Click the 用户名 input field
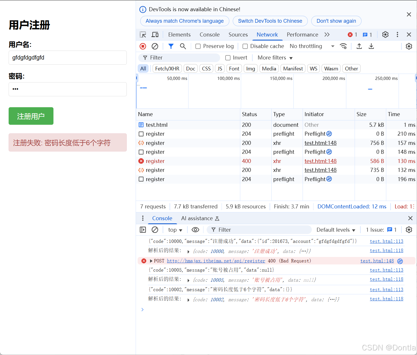417x355 pixels. pyautogui.click(x=68, y=58)
